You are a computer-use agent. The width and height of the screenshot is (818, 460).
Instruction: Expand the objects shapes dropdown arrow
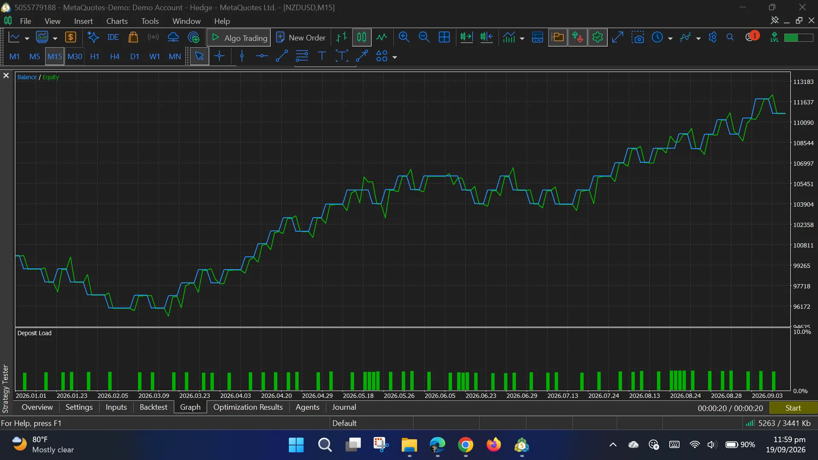tap(395, 57)
